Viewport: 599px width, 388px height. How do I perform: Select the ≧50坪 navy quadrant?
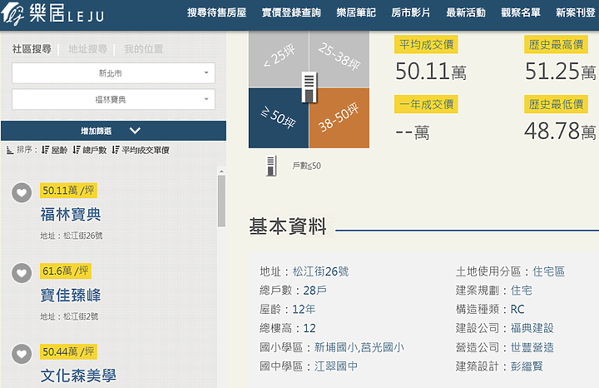[279, 118]
